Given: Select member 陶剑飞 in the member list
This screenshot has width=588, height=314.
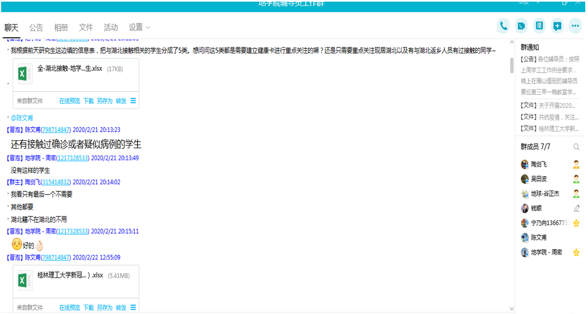Looking at the screenshot, I should (x=538, y=164).
